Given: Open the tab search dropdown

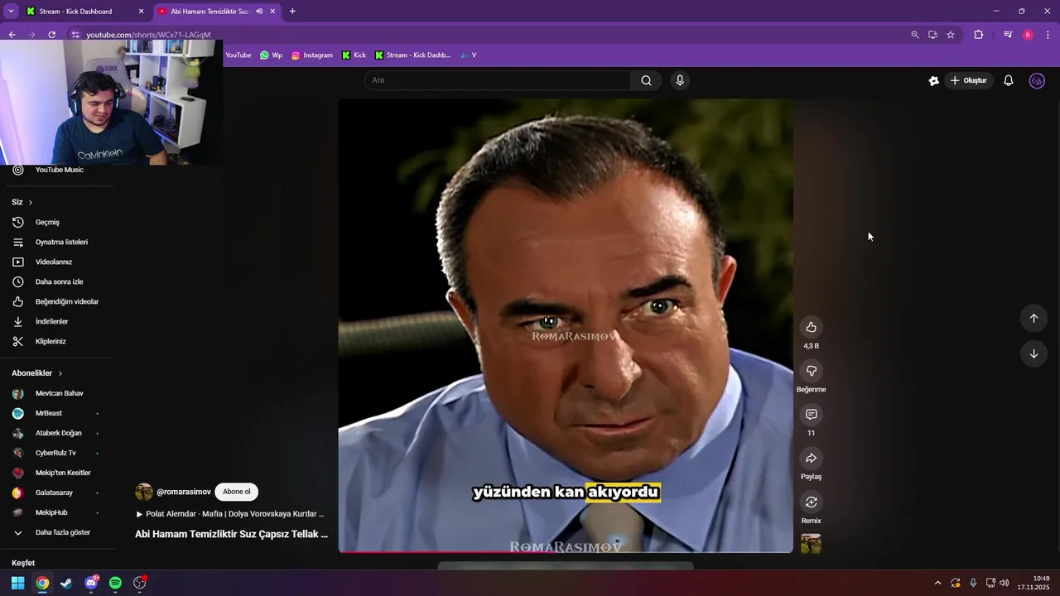Looking at the screenshot, I should pos(11,12).
